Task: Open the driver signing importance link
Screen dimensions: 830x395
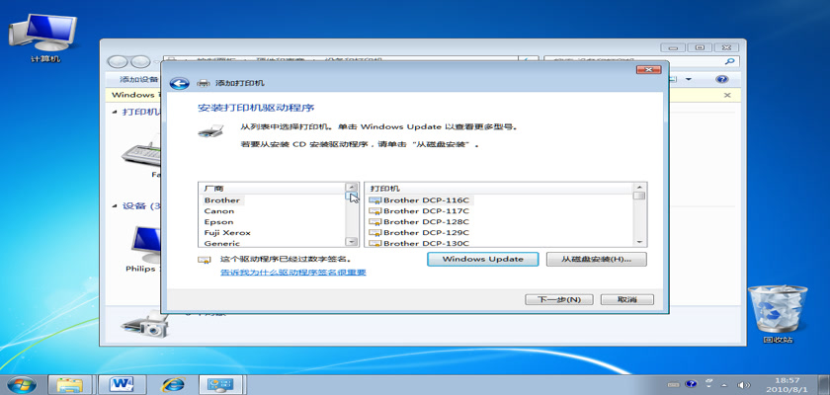Action: (292, 272)
